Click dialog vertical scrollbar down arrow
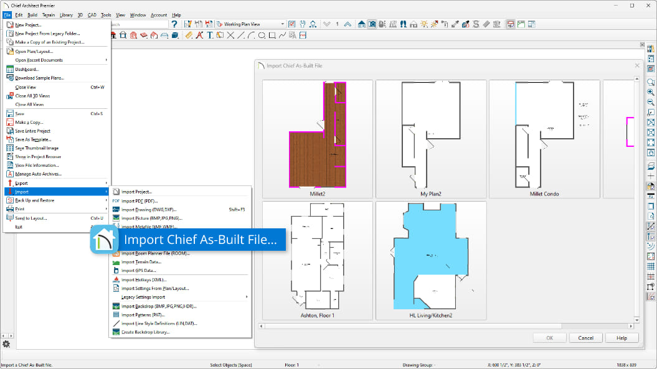The height and width of the screenshot is (369, 657). 637,320
